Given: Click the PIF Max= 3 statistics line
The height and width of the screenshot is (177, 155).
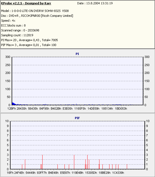Looking at the screenshot, I should (x=29, y=45).
